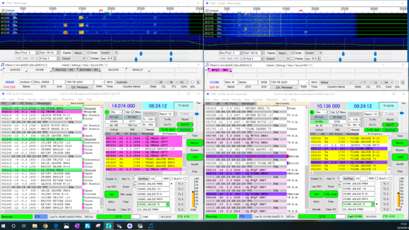Click Clear DX button in 30m JTDX

pos(330,210)
